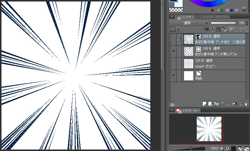Show the target のコピー layer

[173, 64]
